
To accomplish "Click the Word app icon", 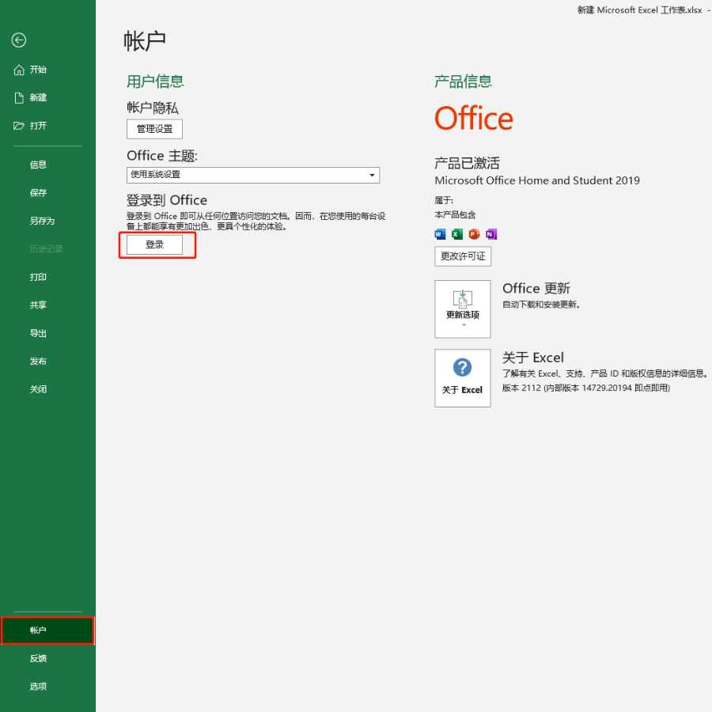I will click(x=440, y=234).
